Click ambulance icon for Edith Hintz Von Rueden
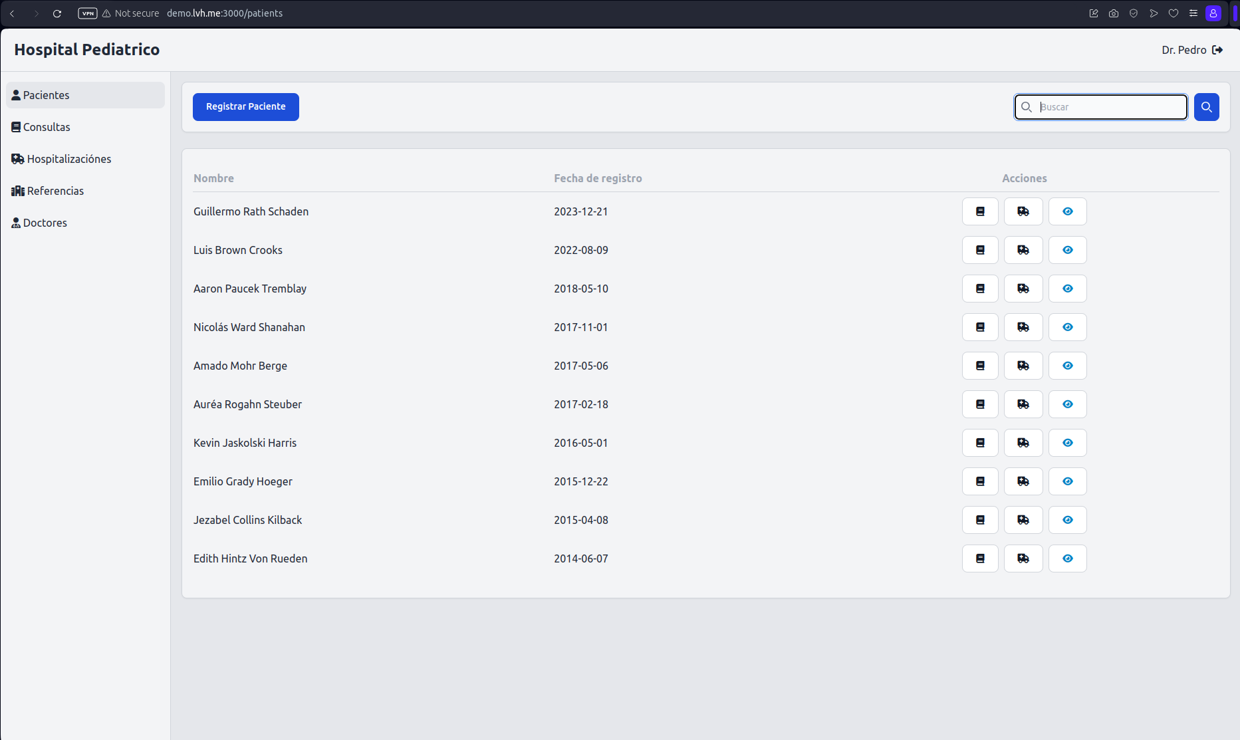 tap(1023, 558)
